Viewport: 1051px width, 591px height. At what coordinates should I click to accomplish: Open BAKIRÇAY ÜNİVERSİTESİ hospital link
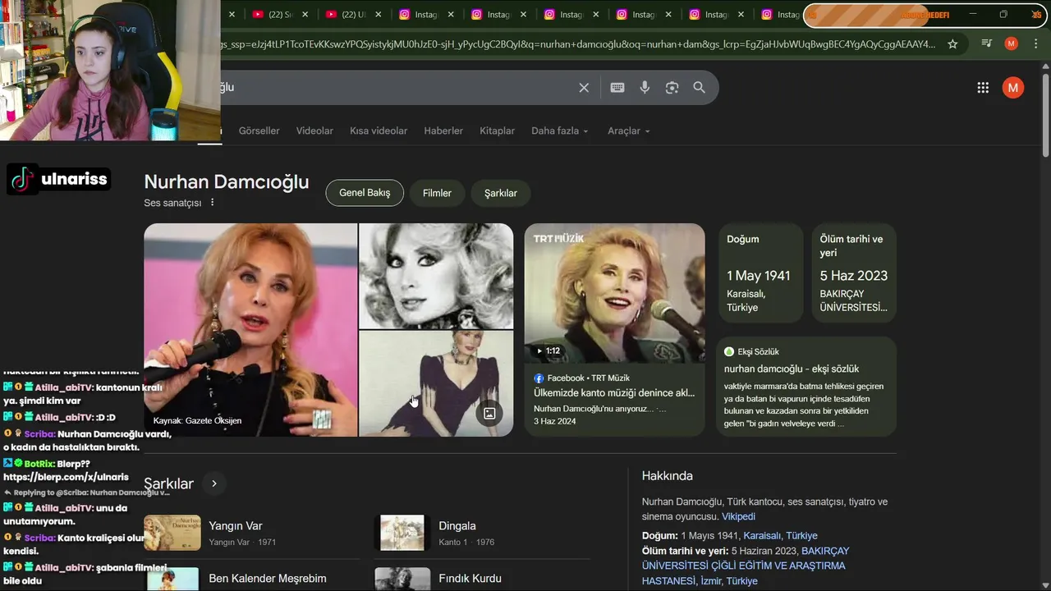pyautogui.click(x=745, y=566)
